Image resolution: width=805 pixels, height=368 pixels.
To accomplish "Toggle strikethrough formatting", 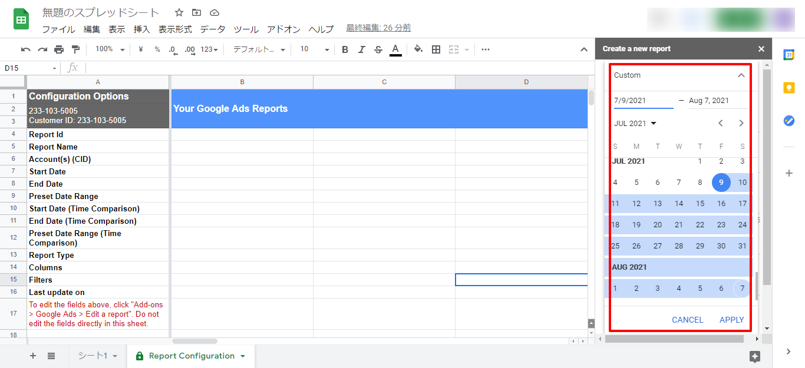I will 378,49.
